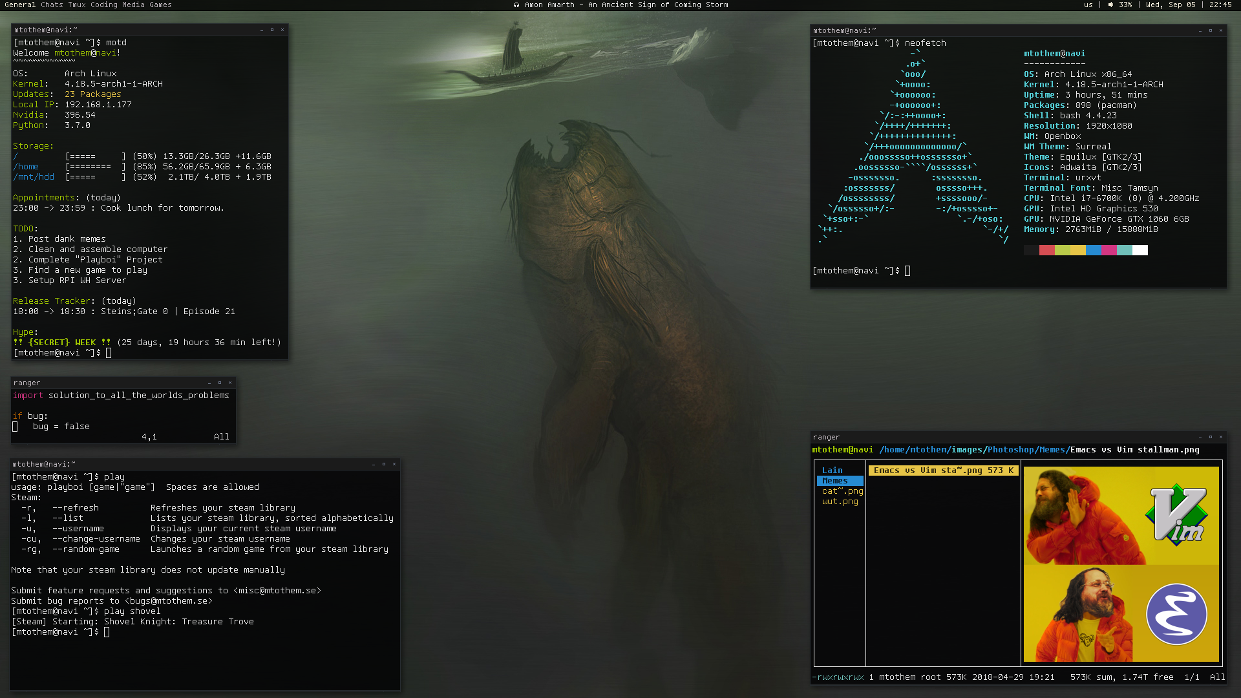Close the small window showing import code
Screen dimensions: 1241x698
click(x=230, y=383)
